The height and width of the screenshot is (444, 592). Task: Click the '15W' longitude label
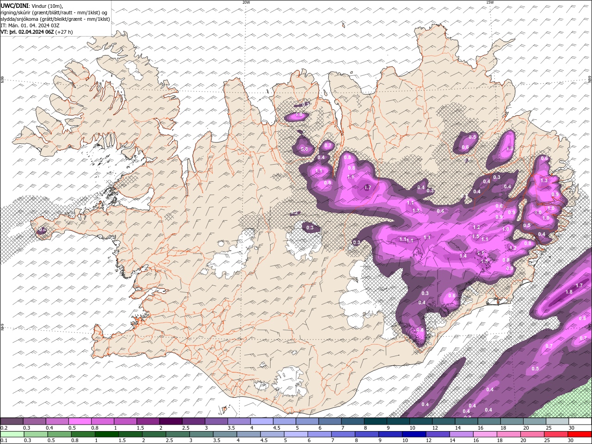pyautogui.click(x=490, y=2)
